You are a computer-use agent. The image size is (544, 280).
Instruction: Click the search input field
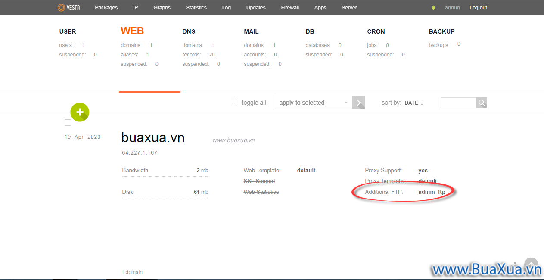coord(458,103)
